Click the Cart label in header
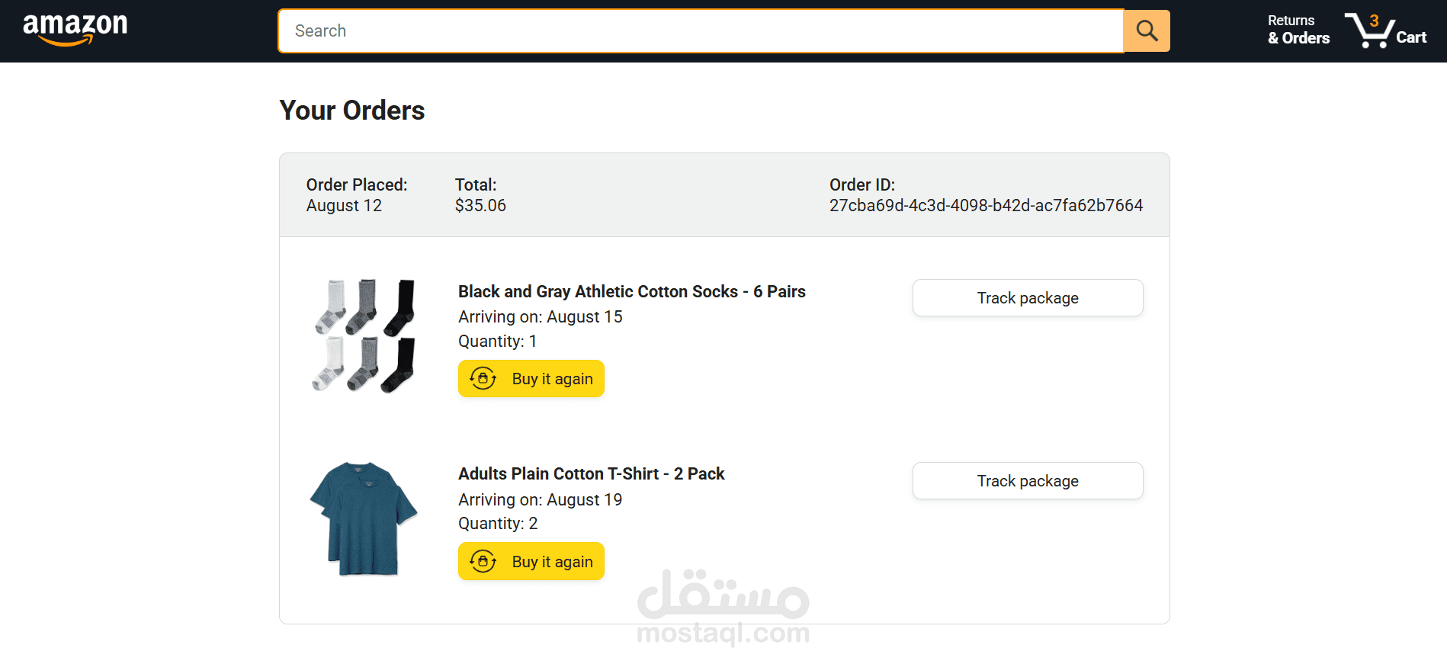Screen dimensions: 1447x661 (1410, 37)
